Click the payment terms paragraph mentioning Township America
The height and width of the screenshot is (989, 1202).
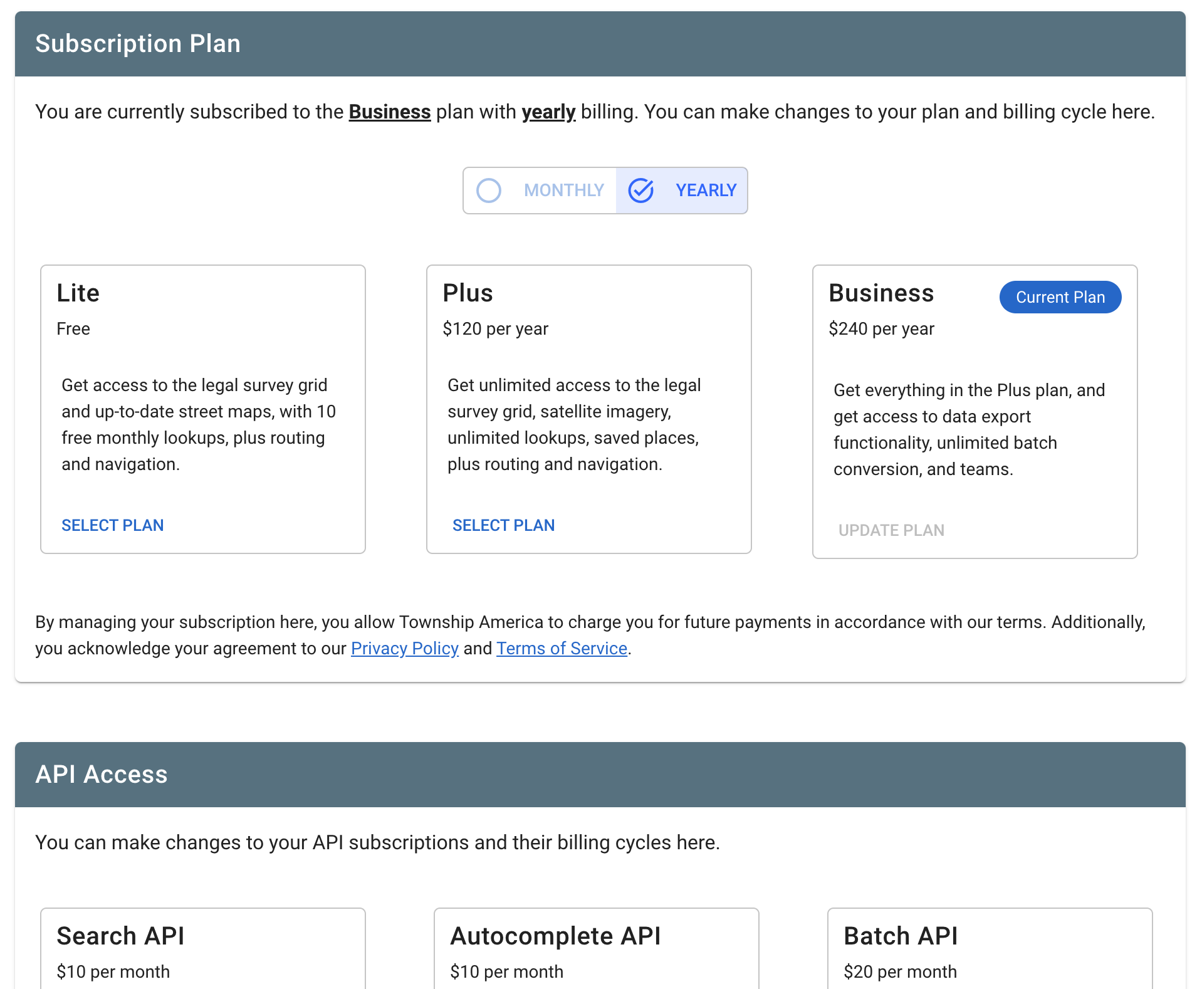pos(590,635)
